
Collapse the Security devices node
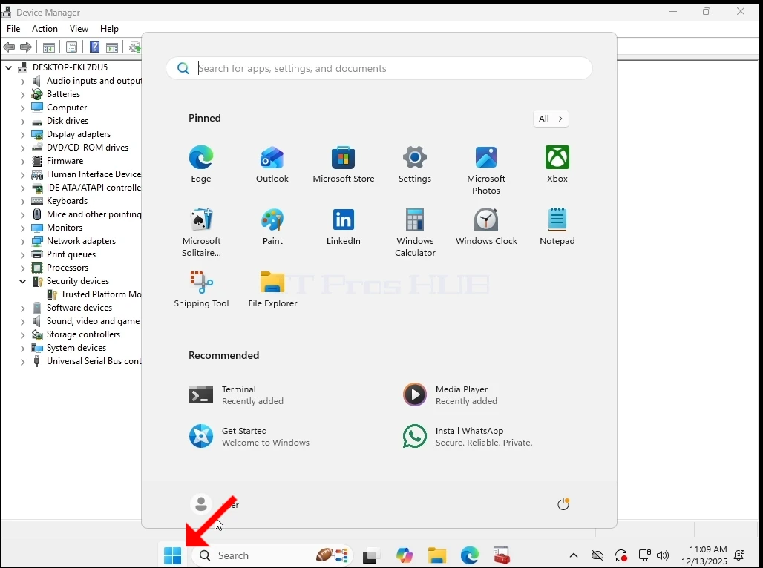click(x=22, y=281)
